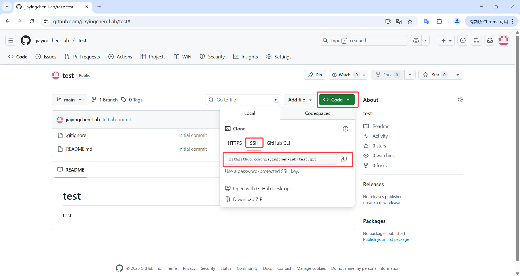Expand the Copilot dropdown arrow
520x276 pixels.
pos(425,41)
